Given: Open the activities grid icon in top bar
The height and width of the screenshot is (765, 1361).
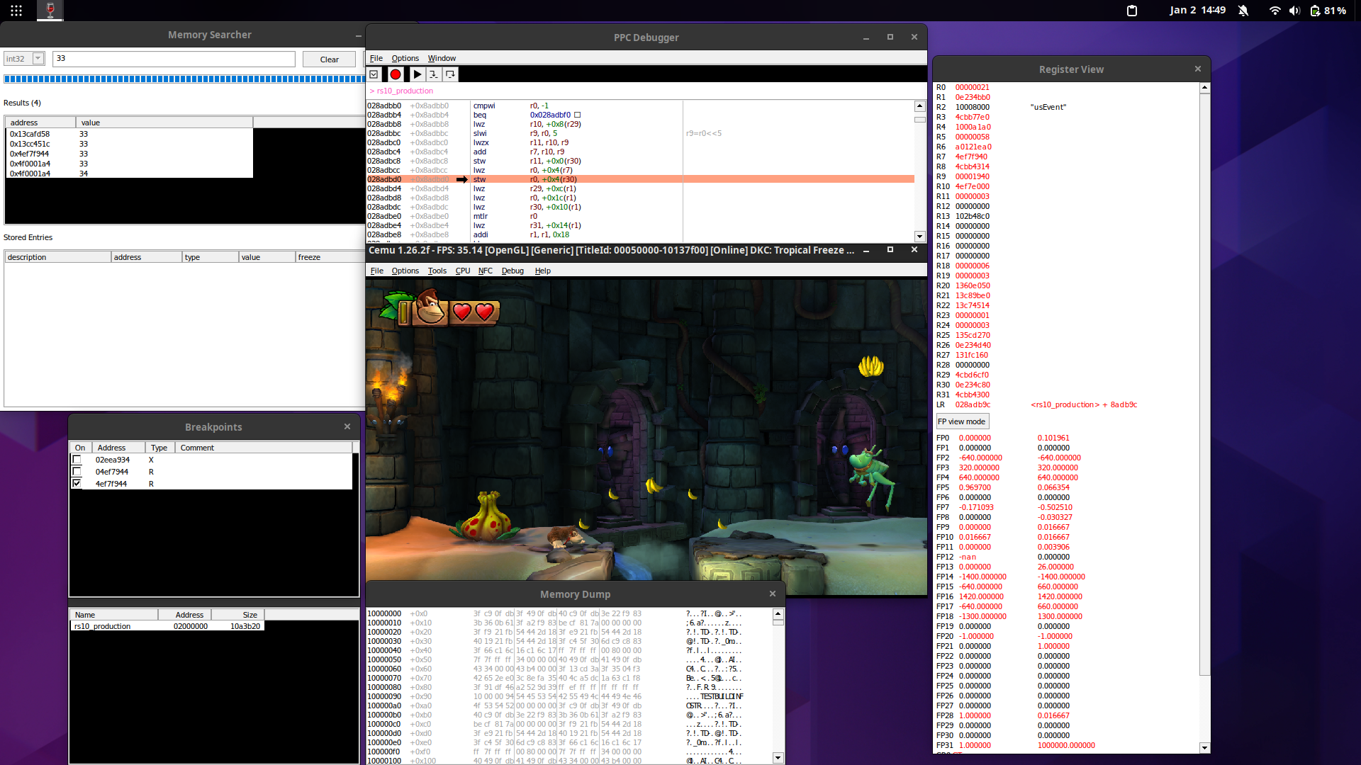Looking at the screenshot, I should pos(16,11).
